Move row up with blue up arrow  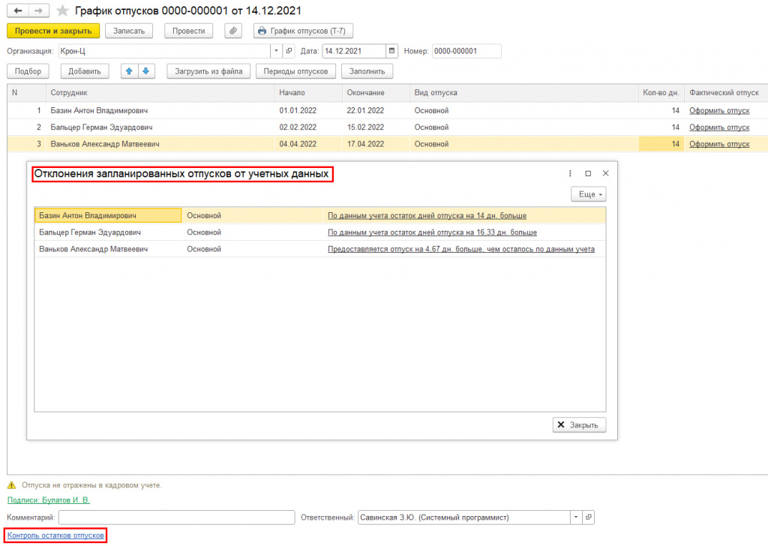tap(129, 71)
